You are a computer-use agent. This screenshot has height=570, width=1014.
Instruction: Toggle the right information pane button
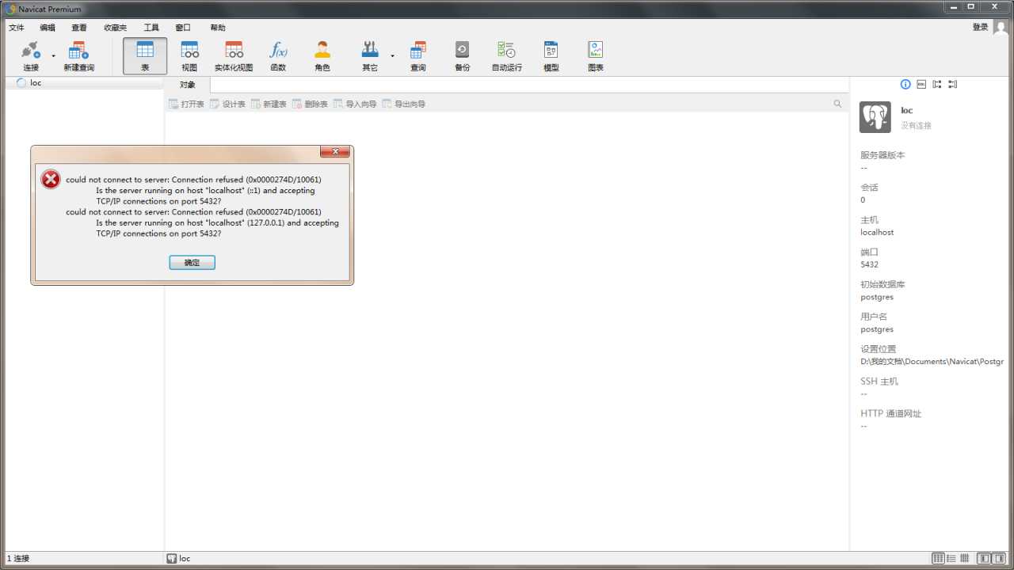[999, 558]
